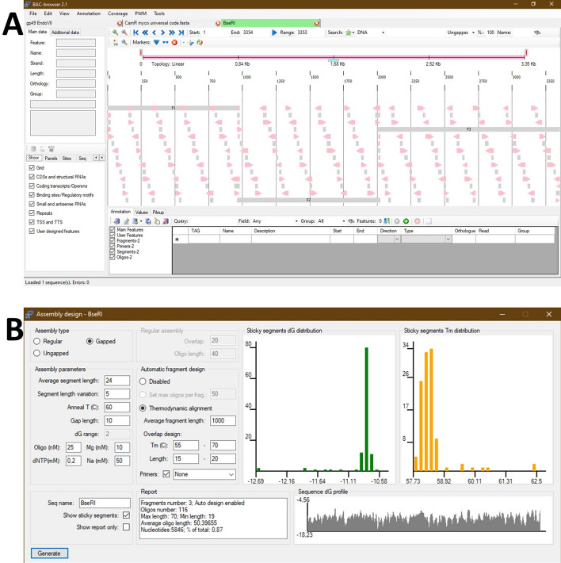Click the green Search star icon
This screenshot has width=561, height=563.
349,33
